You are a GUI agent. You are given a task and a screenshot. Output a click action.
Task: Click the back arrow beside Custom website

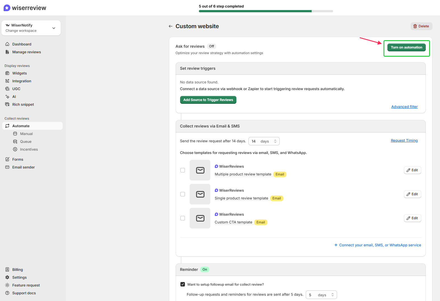pyautogui.click(x=171, y=26)
